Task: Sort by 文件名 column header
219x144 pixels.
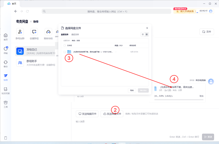Action: [70, 45]
